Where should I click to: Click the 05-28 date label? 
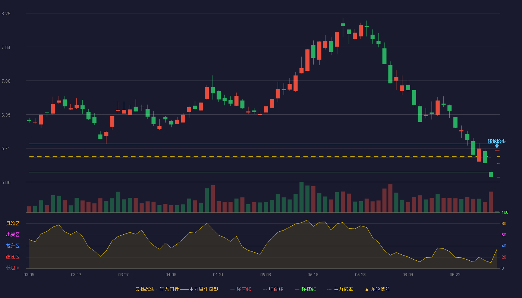click(360, 275)
